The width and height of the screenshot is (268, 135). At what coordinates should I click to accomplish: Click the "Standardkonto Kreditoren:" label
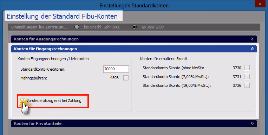[43, 69]
